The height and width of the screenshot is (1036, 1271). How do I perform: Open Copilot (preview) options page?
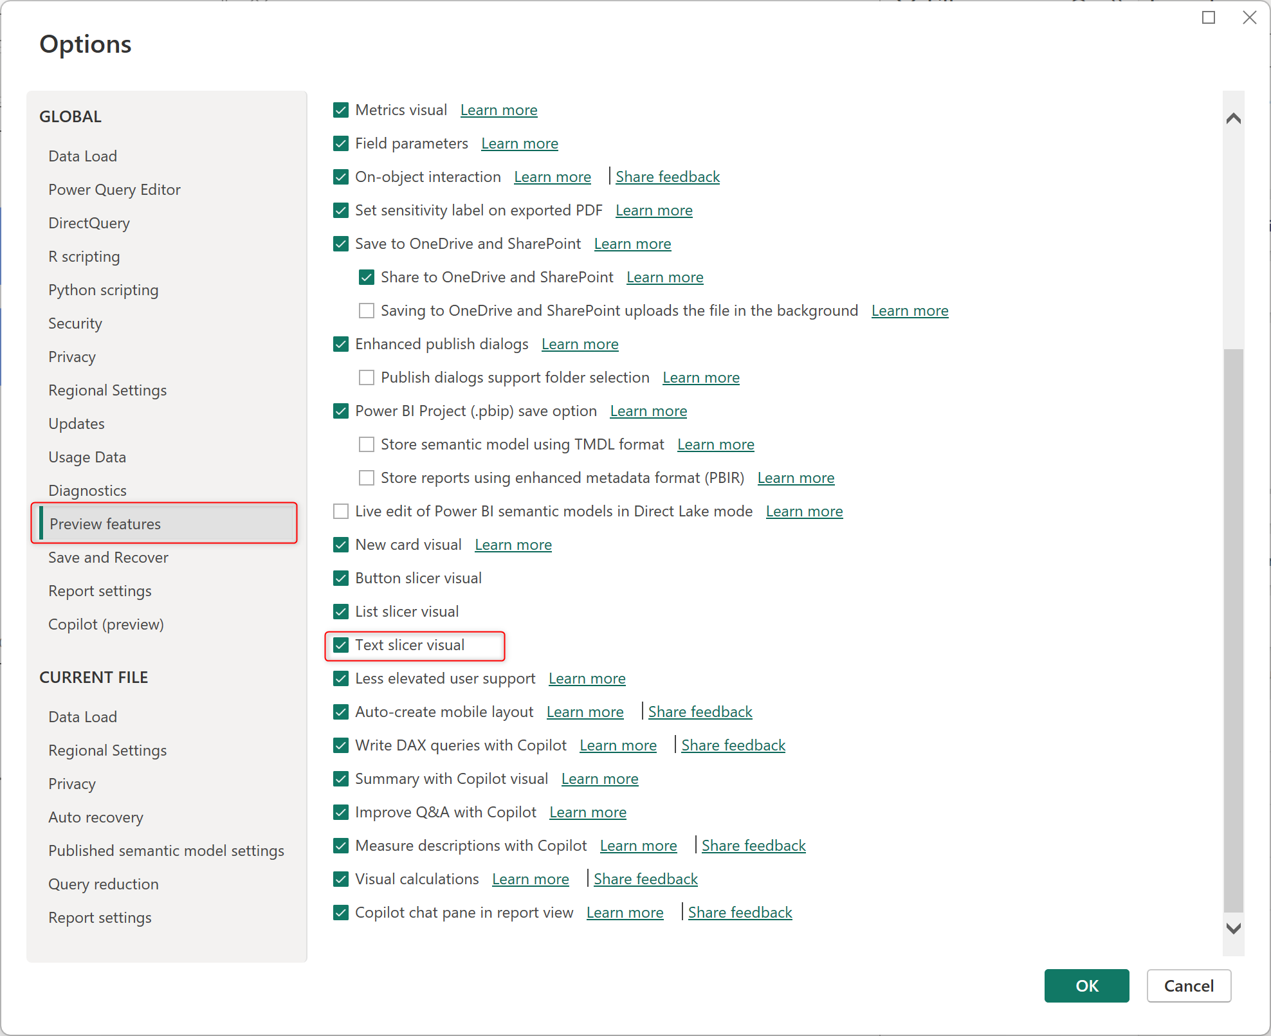[x=106, y=624]
